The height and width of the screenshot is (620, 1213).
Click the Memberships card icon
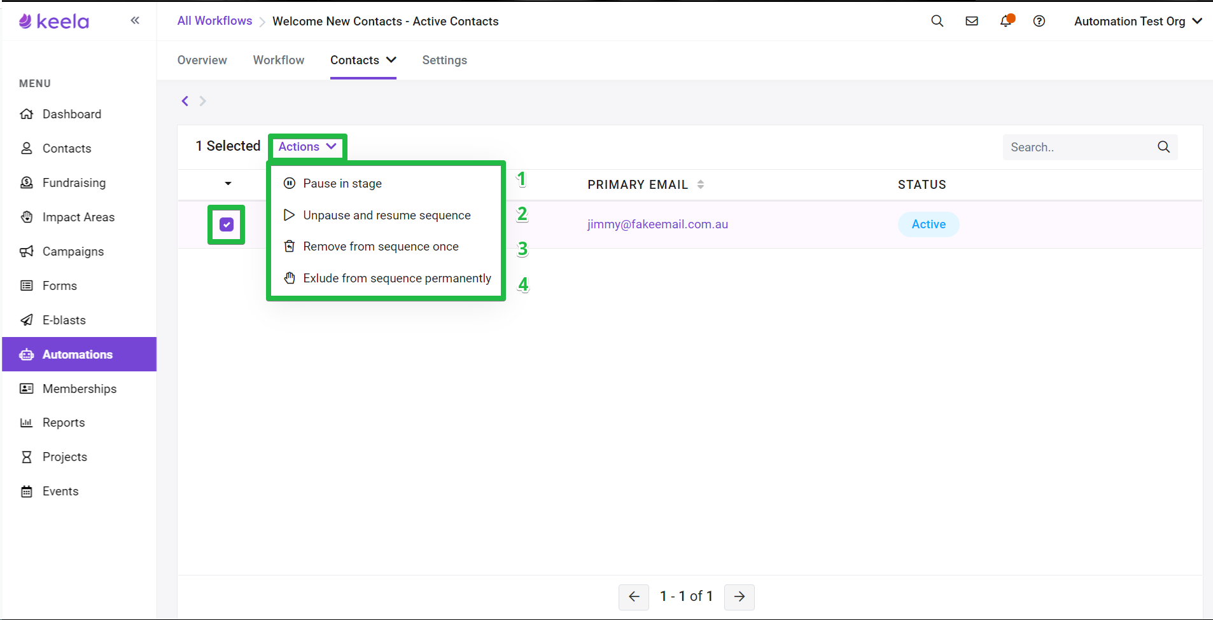(27, 389)
